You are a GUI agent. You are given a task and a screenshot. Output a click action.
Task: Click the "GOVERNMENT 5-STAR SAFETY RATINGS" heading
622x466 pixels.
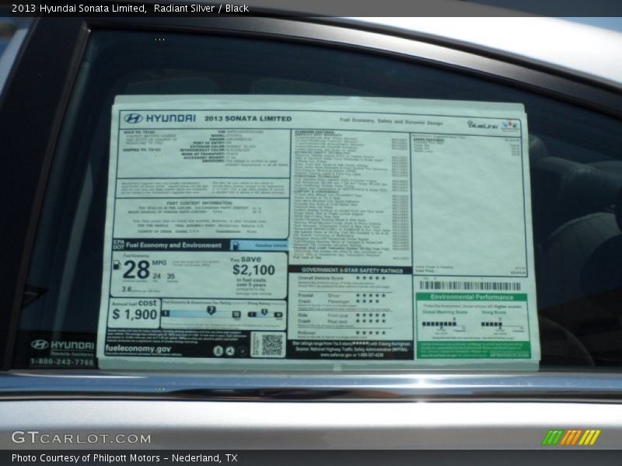coord(352,270)
